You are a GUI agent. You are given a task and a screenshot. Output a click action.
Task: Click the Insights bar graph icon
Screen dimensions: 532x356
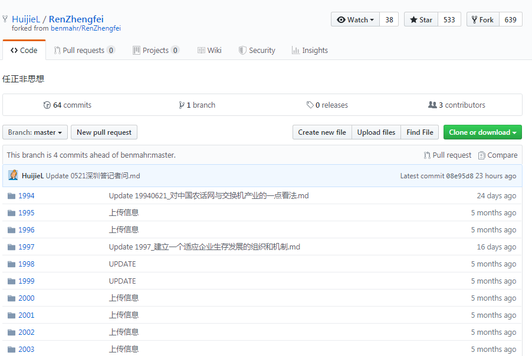click(x=295, y=51)
